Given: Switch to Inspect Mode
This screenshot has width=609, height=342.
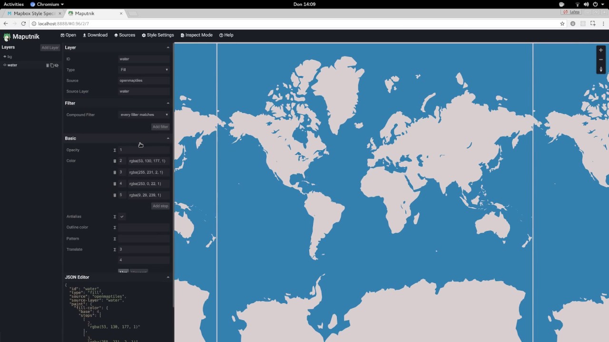Looking at the screenshot, I should [x=197, y=35].
